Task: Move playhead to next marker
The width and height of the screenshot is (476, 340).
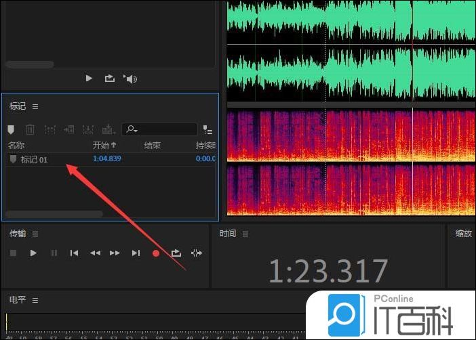Action: click(136, 253)
